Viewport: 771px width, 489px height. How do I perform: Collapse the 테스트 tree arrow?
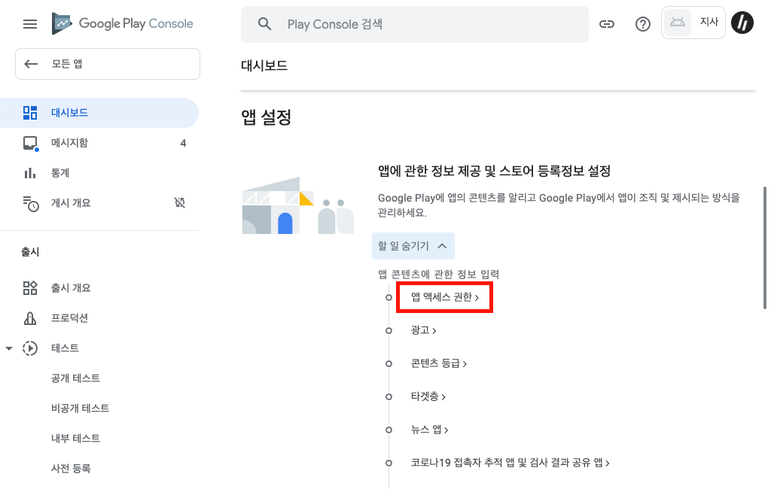pyautogui.click(x=9, y=348)
